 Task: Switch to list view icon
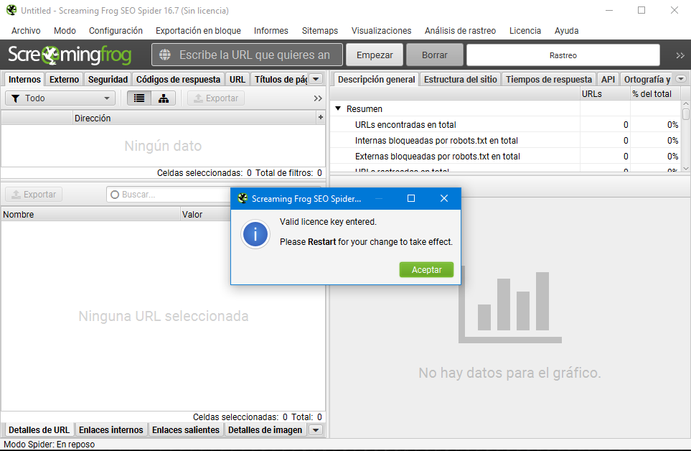coord(139,98)
